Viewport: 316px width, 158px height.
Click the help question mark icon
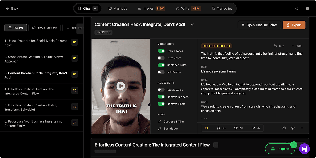coord(297,8)
